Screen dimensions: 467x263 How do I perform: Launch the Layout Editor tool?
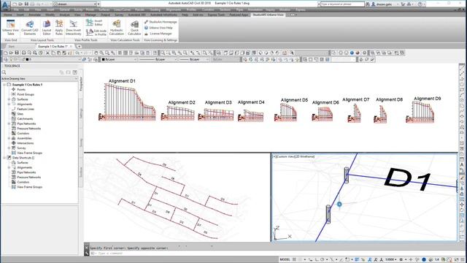click(x=47, y=28)
